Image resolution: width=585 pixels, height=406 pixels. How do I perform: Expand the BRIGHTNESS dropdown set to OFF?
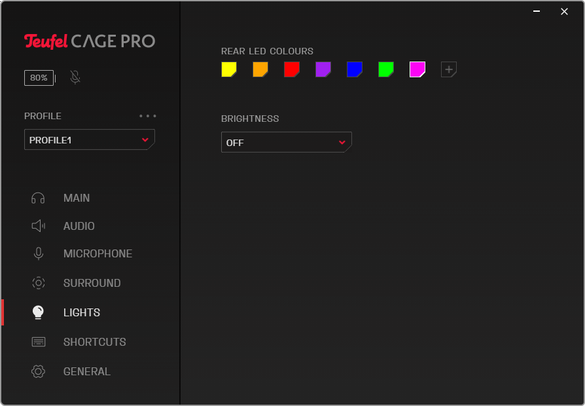[287, 142]
